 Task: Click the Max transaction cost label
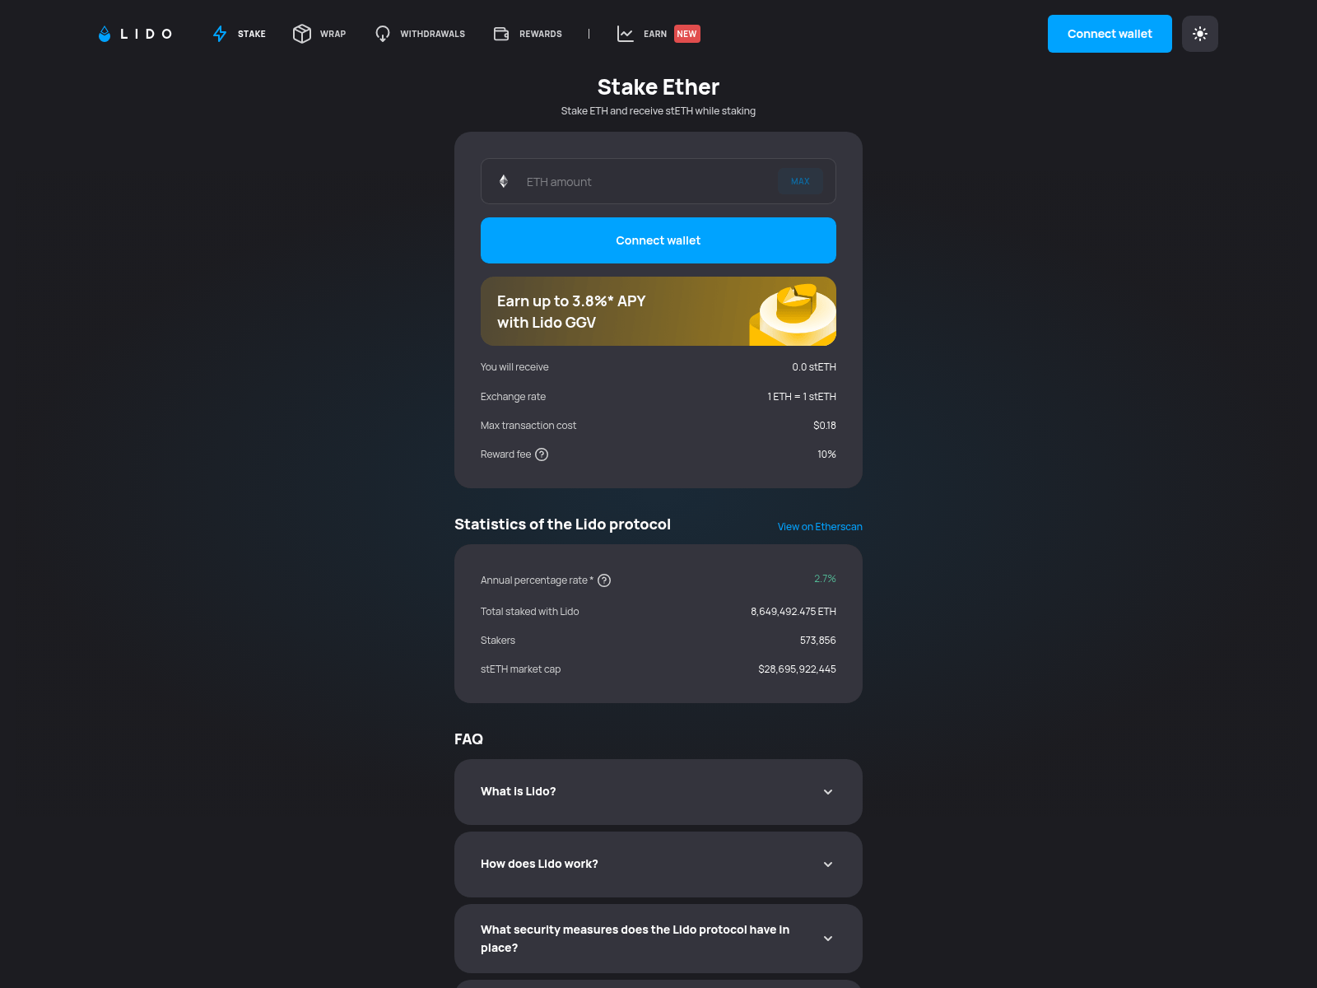click(x=528, y=426)
